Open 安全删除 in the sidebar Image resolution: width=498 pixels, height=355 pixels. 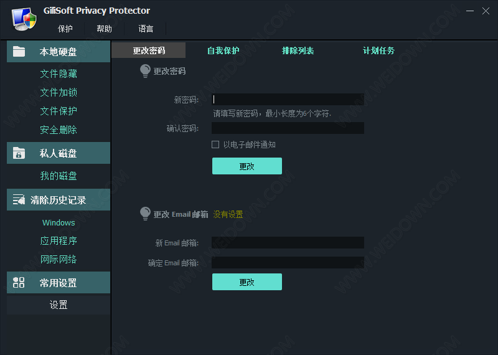point(59,130)
